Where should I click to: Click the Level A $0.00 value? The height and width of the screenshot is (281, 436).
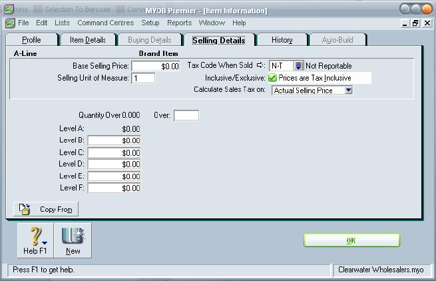(x=130, y=129)
